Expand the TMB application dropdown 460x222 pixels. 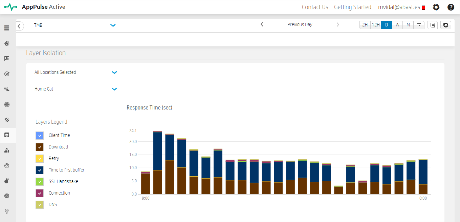pyautogui.click(x=113, y=25)
